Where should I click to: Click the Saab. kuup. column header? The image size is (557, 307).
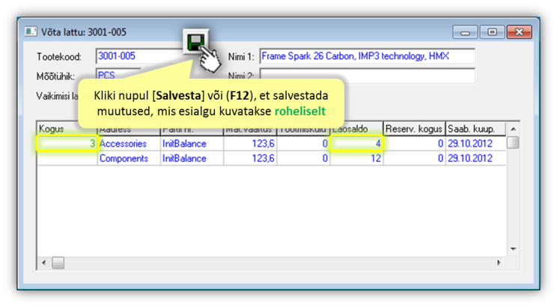click(x=475, y=129)
